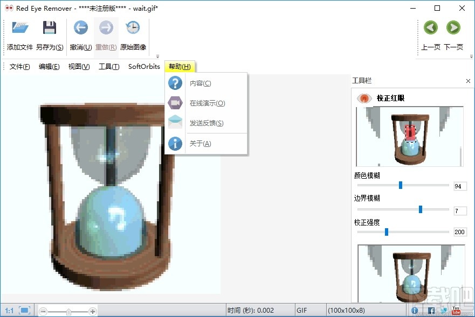
Task: Click the 添加文件 (Add File) toolbar icon
Action: [19, 27]
